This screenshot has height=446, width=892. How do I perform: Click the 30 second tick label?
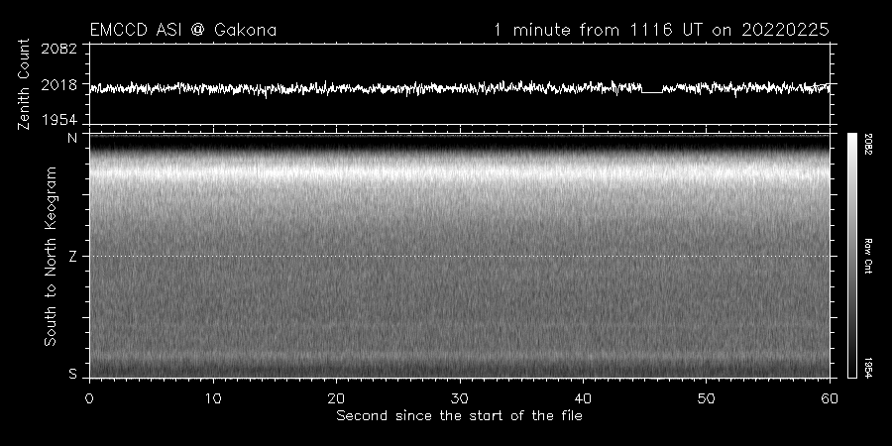[460, 398]
